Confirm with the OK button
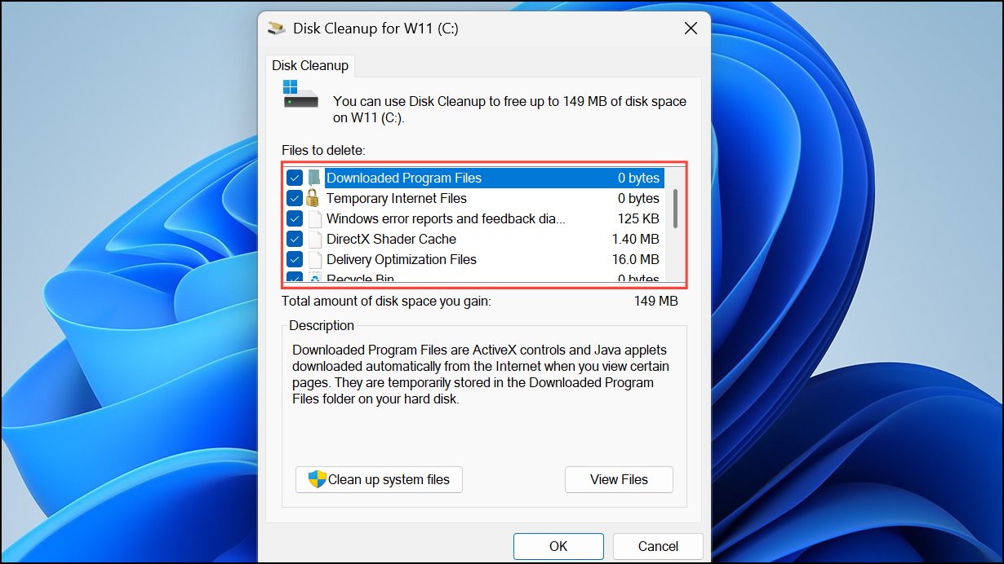 coord(558,546)
